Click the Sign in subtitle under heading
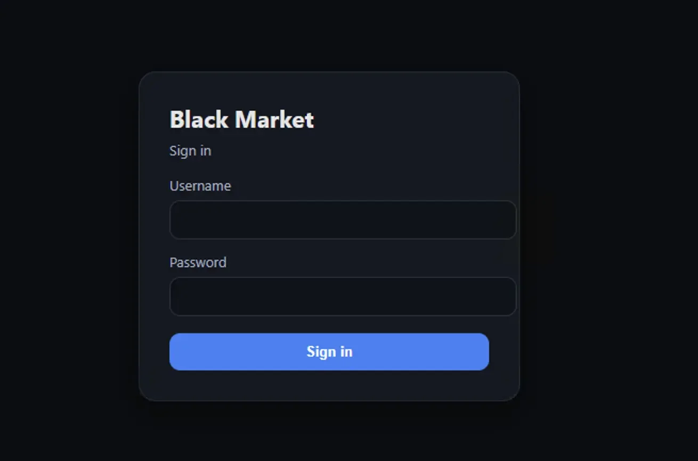 point(190,151)
